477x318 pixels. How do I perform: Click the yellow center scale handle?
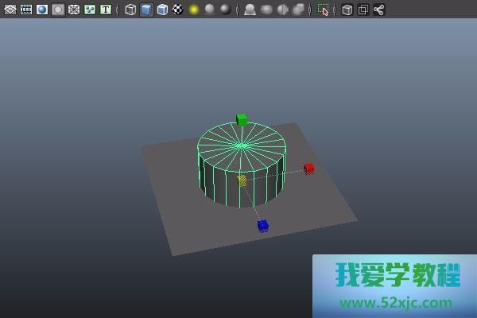[x=242, y=180]
